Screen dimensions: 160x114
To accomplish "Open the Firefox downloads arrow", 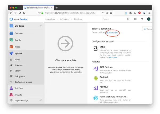I will coord(126,12).
